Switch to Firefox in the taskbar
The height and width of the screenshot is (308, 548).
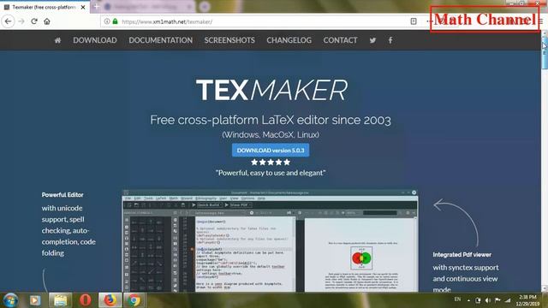110,300
